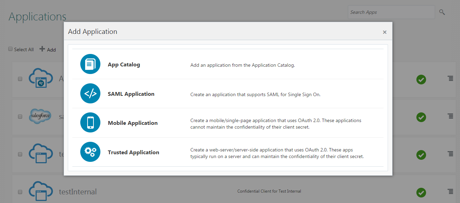Select the Trusted Application gears icon
Image resolution: width=460 pixels, height=203 pixels.
[x=90, y=151]
